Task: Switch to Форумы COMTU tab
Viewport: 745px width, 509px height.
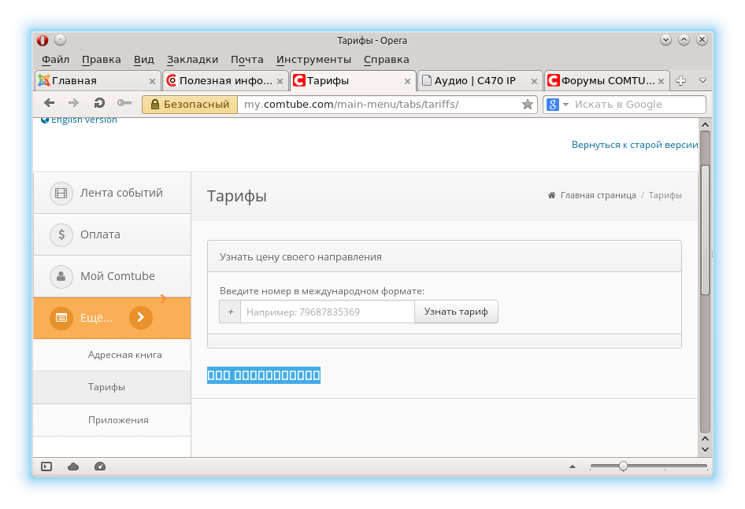Action: (x=606, y=81)
